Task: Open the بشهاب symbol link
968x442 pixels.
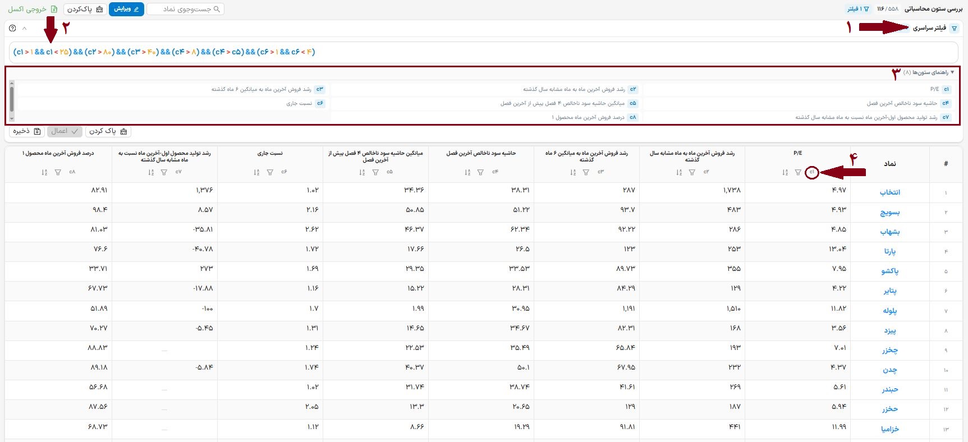Action: [x=890, y=232]
